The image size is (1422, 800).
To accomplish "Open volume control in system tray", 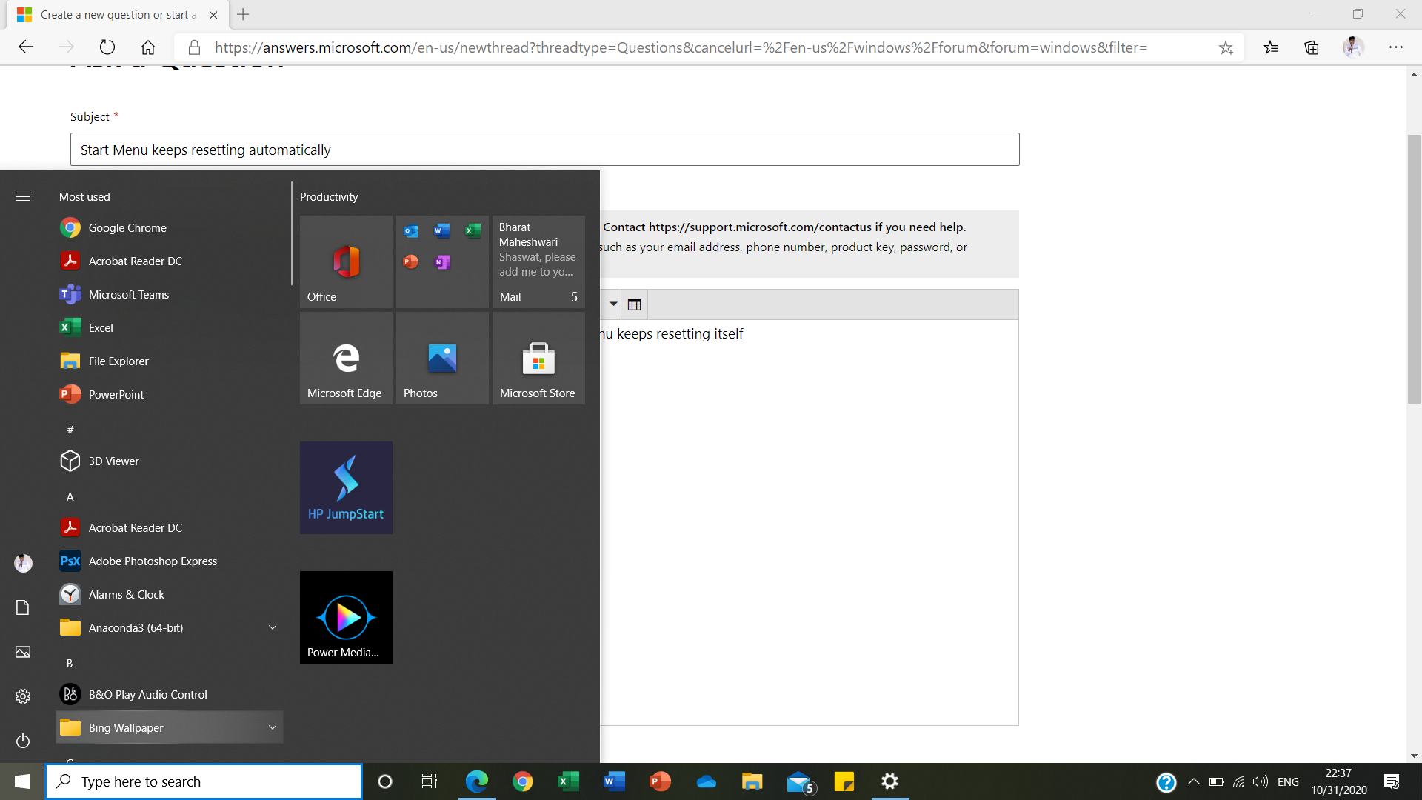I will tap(1261, 781).
